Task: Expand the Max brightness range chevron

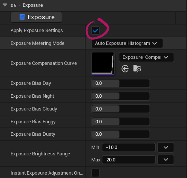Action: pos(166,160)
